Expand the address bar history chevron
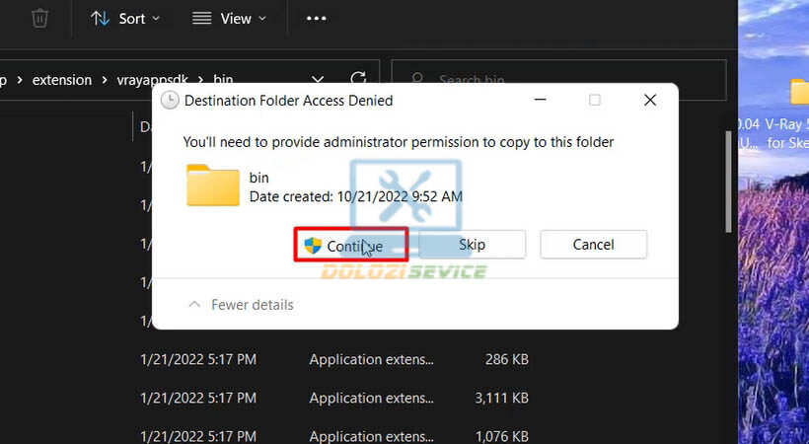 [318, 79]
